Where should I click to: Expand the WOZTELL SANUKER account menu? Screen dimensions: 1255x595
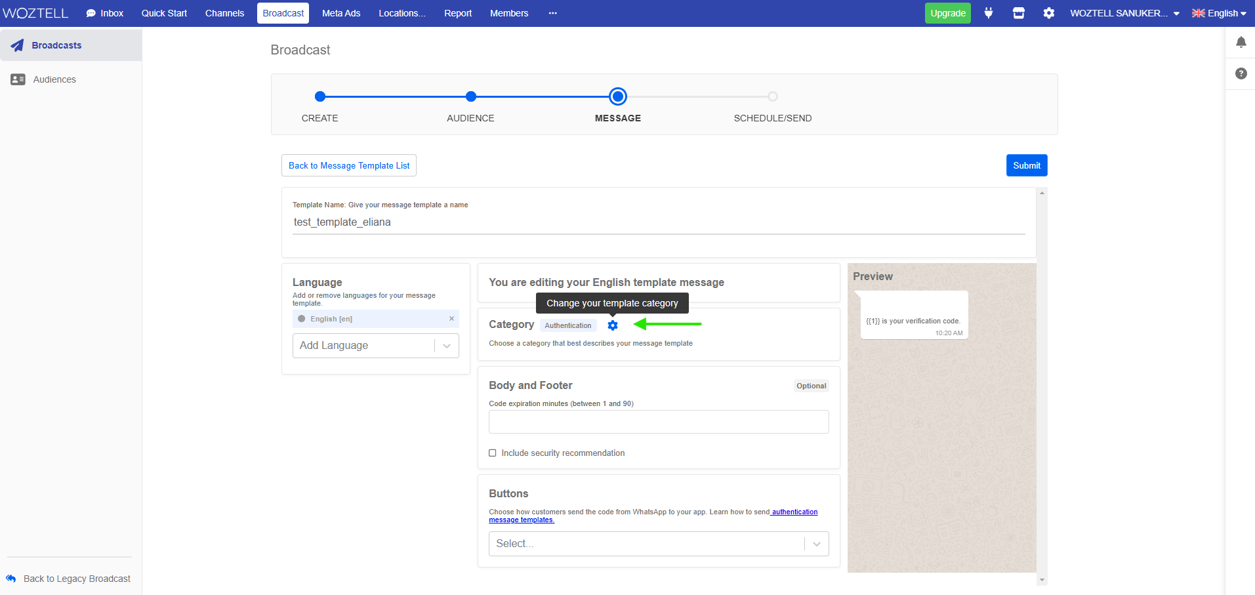pyautogui.click(x=1124, y=13)
